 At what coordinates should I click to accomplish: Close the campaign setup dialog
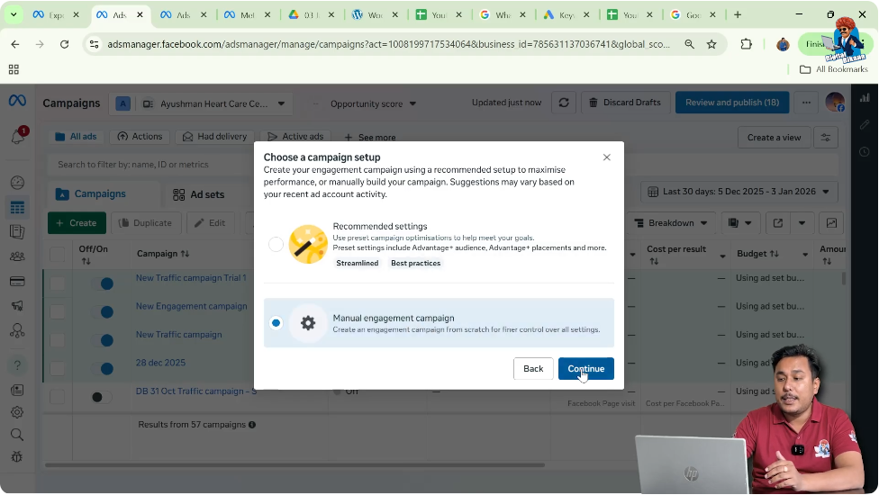tap(606, 157)
